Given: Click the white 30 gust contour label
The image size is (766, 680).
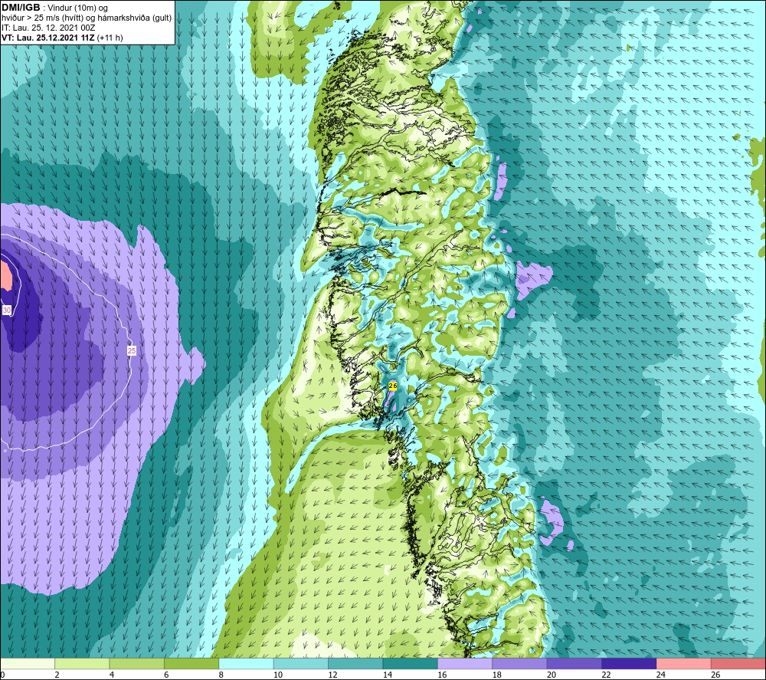Looking at the screenshot, I should tap(7, 310).
